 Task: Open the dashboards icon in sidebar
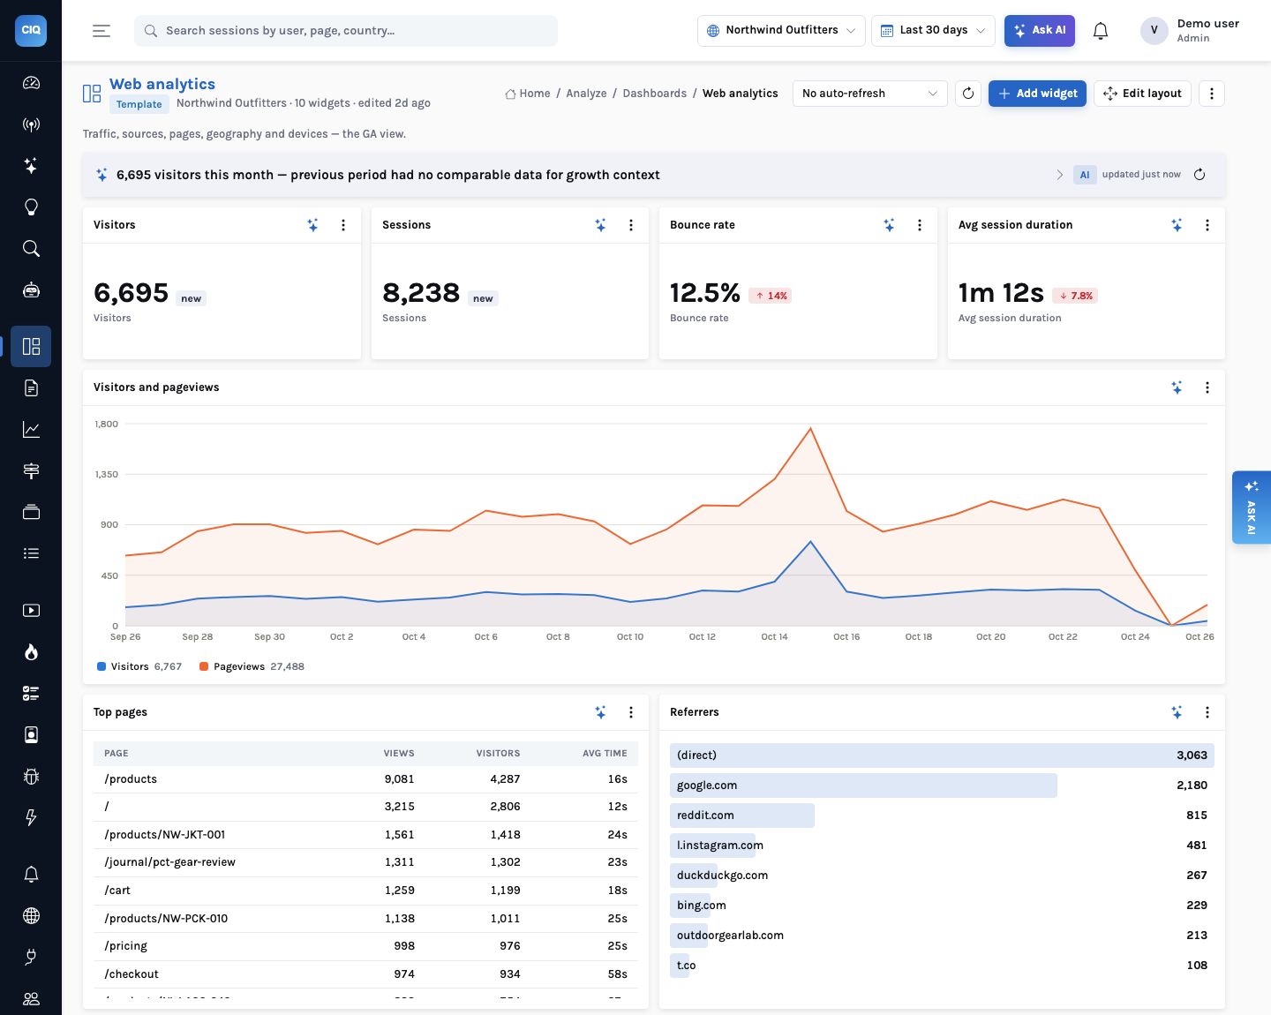[x=31, y=346]
